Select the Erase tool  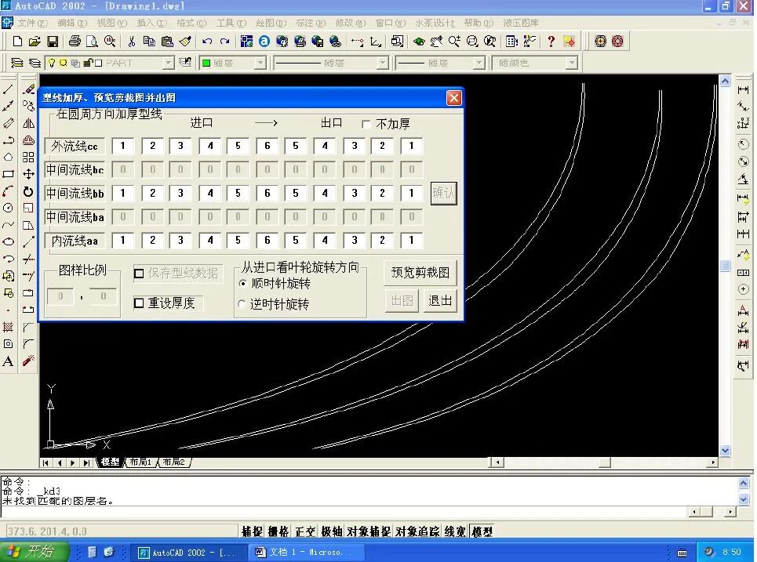(28, 89)
